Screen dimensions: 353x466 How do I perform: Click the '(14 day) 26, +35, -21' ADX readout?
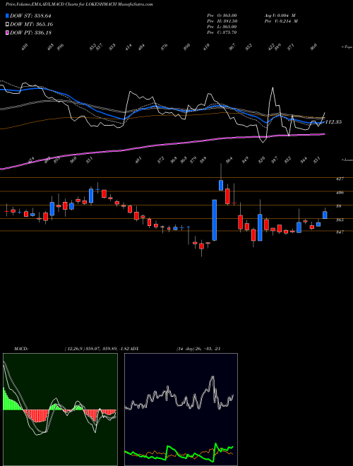[198, 349]
